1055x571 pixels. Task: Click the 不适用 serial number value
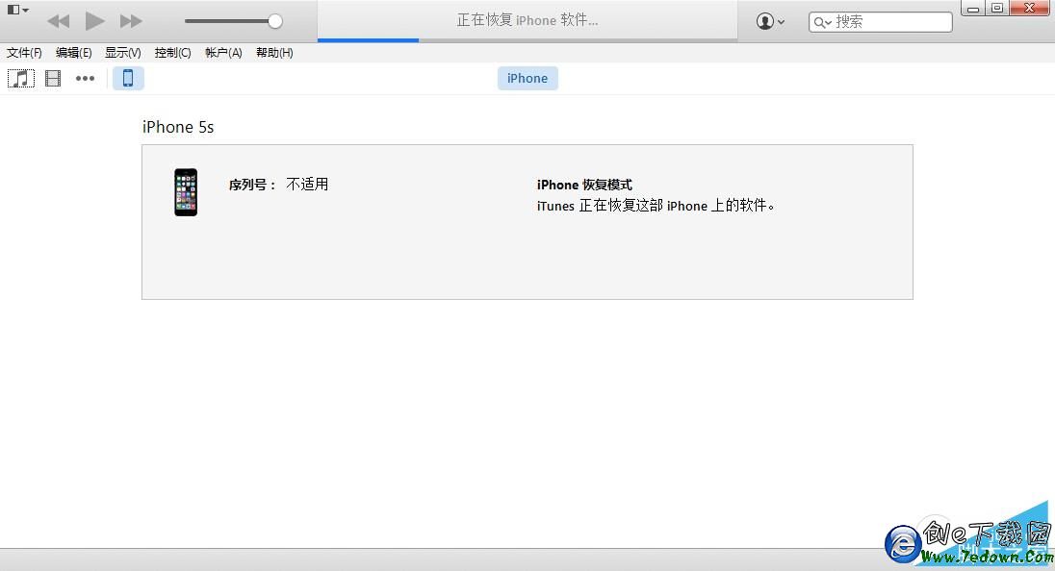click(x=307, y=184)
